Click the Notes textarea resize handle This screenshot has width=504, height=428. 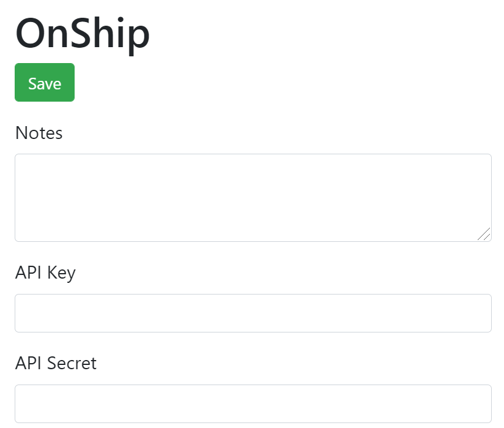tap(484, 234)
